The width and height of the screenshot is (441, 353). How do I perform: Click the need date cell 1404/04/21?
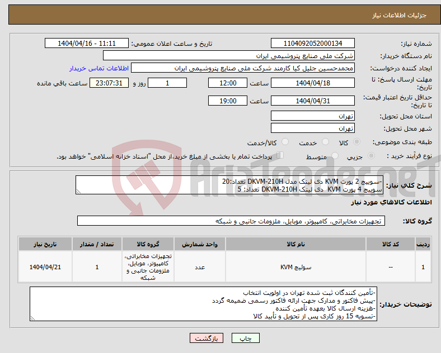pyautogui.click(x=45, y=267)
